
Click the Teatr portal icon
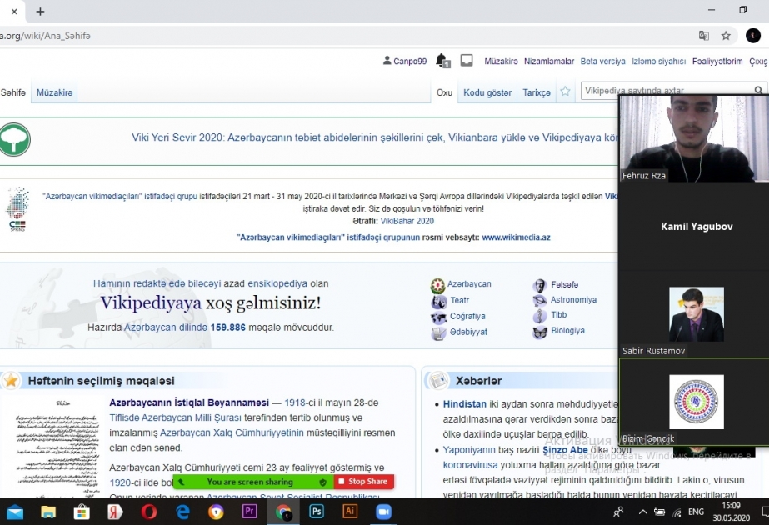(x=439, y=301)
